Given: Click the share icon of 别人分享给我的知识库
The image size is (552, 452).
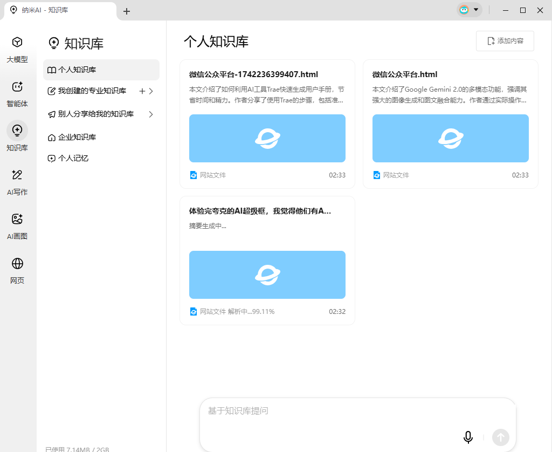Looking at the screenshot, I should pyautogui.click(x=51, y=114).
